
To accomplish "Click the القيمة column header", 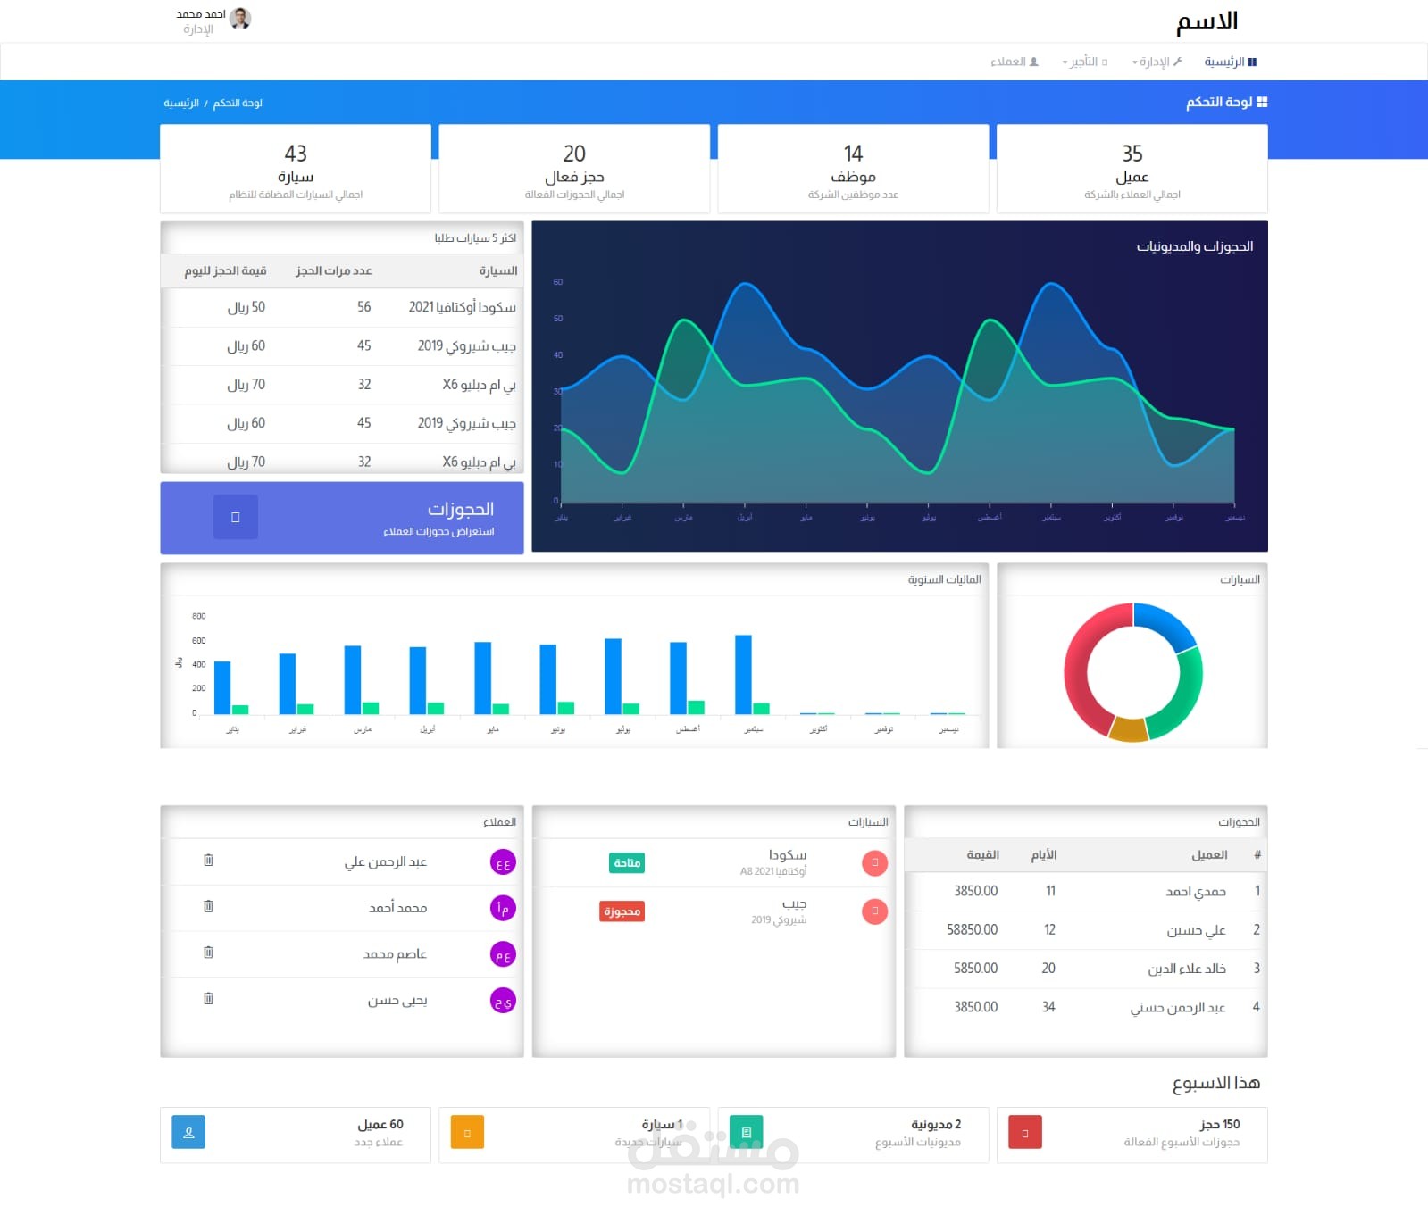I will (982, 855).
